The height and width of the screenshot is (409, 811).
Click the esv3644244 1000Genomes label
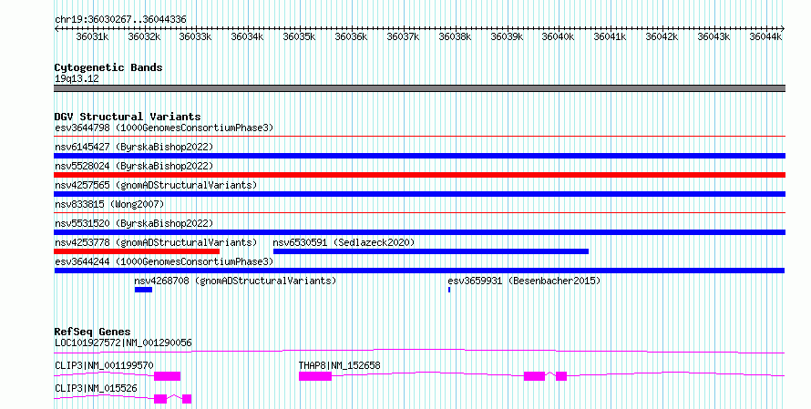click(164, 261)
